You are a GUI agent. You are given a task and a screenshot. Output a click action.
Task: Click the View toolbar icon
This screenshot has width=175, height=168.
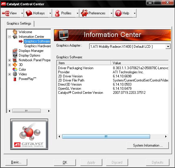click(6, 13)
